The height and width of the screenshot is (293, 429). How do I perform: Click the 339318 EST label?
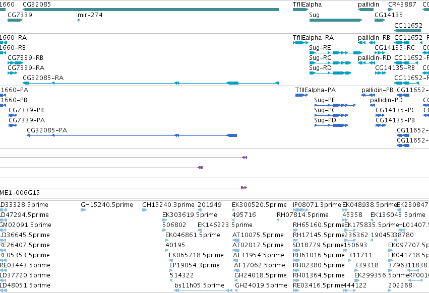coord(366,265)
